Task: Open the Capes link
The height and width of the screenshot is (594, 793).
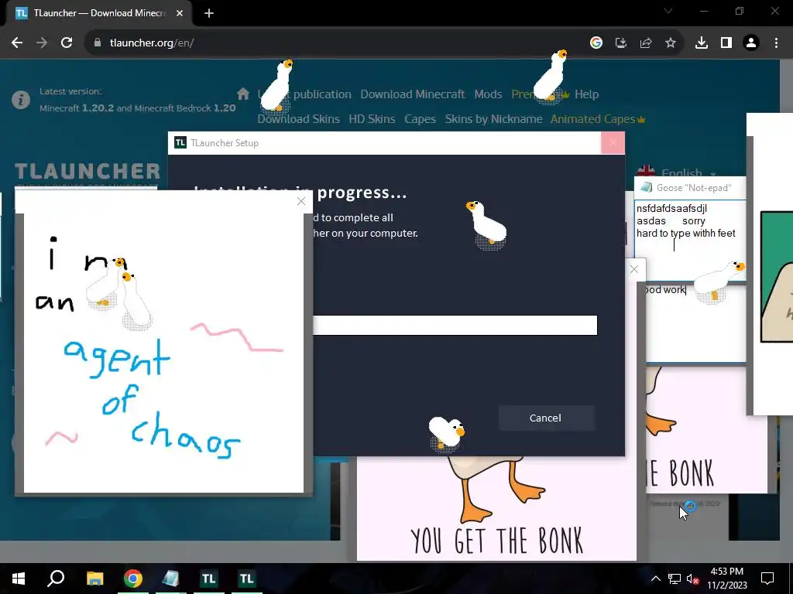Action: (x=420, y=119)
